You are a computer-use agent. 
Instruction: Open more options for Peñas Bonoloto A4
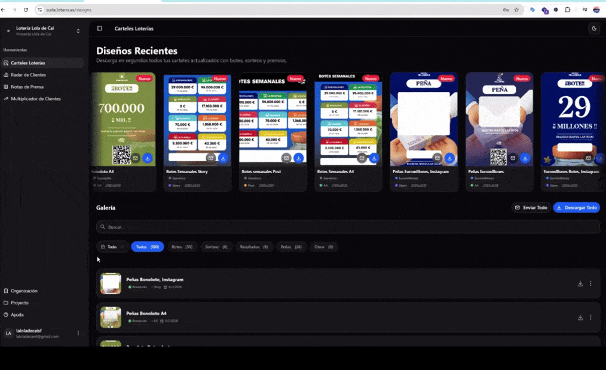590,317
